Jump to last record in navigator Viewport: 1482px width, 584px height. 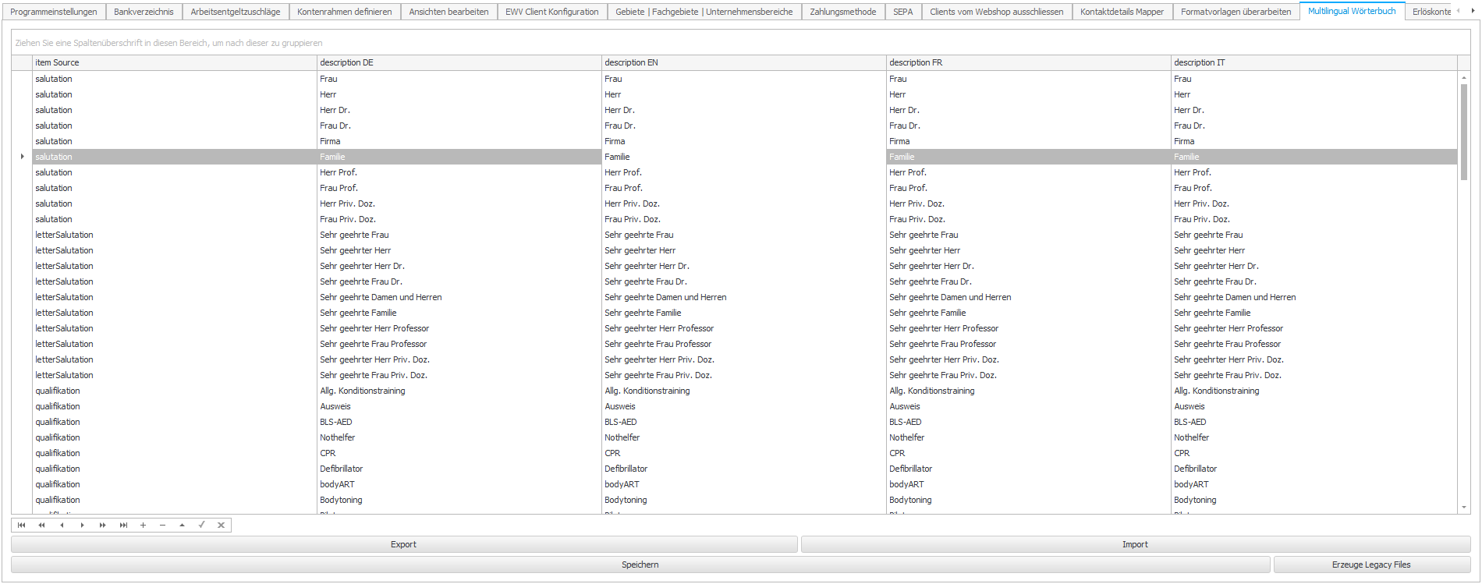(123, 526)
